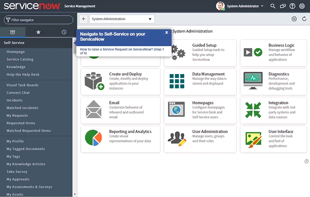Image resolution: width=310 pixels, height=197 pixels.
Task: Click the response time clock icon
Action: point(306,161)
